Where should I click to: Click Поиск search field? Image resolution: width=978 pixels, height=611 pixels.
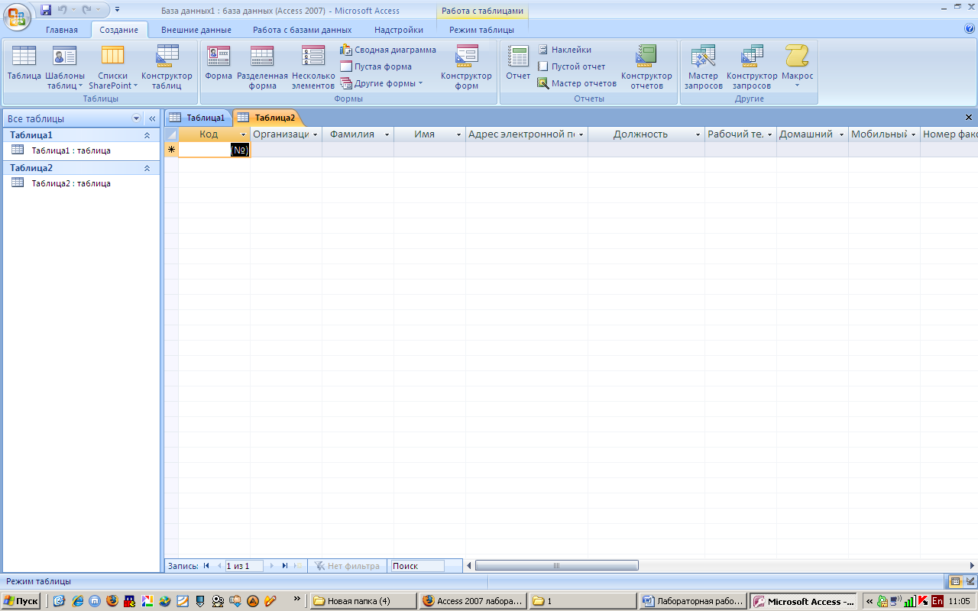[417, 566]
